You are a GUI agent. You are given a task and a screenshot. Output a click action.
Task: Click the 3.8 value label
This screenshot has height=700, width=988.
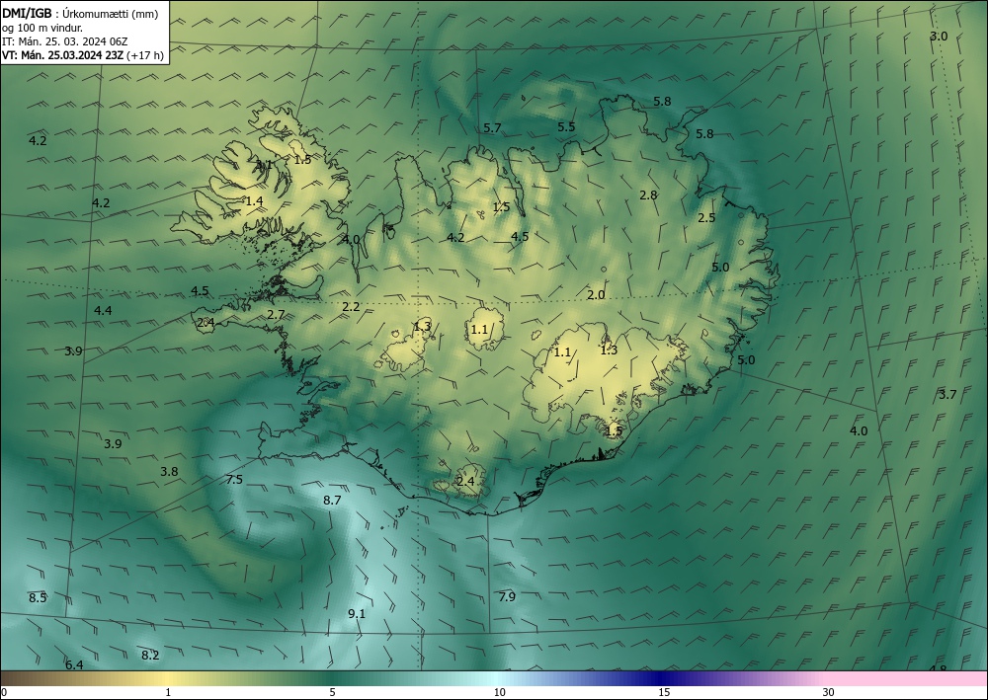click(x=169, y=472)
